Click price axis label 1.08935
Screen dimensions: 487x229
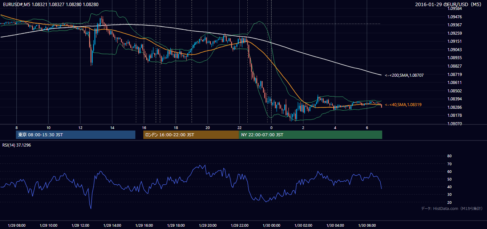[454, 58]
